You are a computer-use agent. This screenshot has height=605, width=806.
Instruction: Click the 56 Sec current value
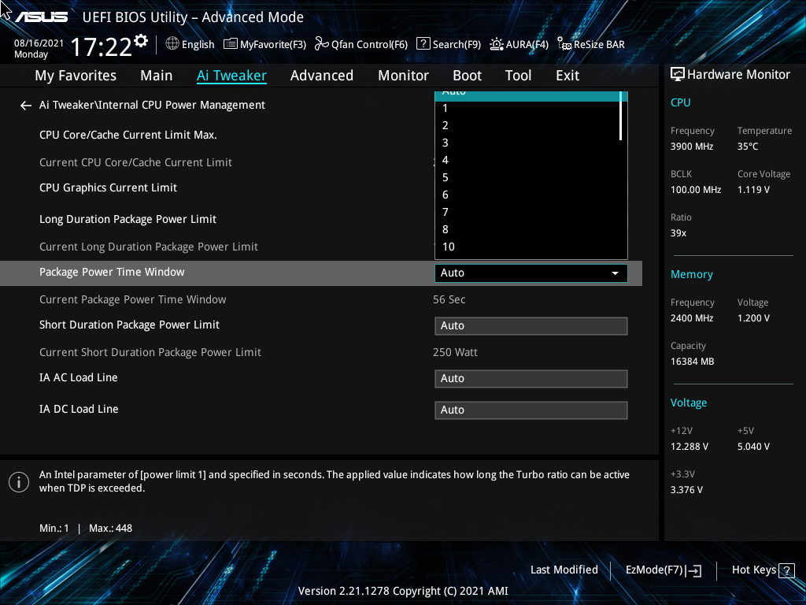click(449, 300)
